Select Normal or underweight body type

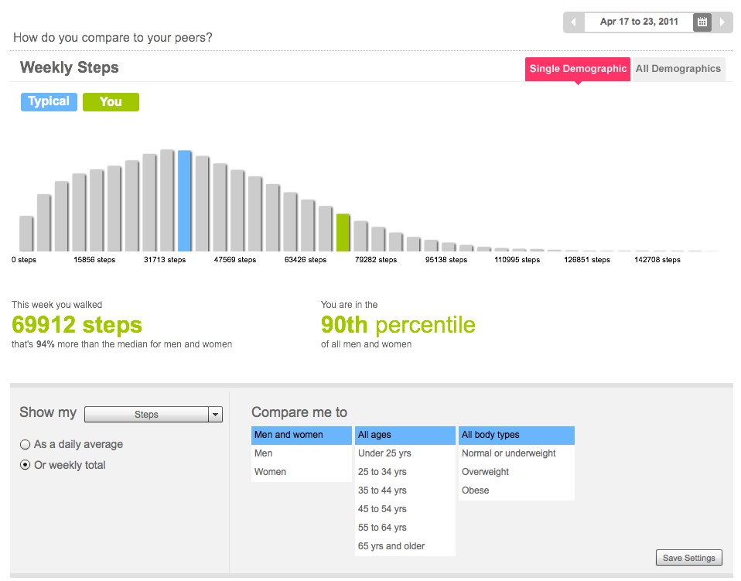[x=517, y=453]
